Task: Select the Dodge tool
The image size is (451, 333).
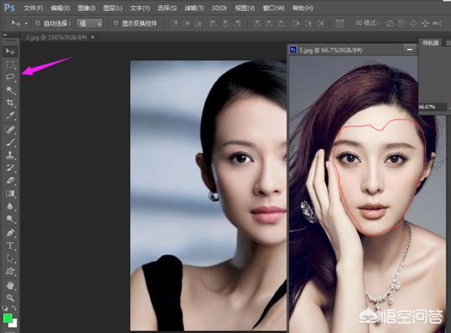Action: 10,219
